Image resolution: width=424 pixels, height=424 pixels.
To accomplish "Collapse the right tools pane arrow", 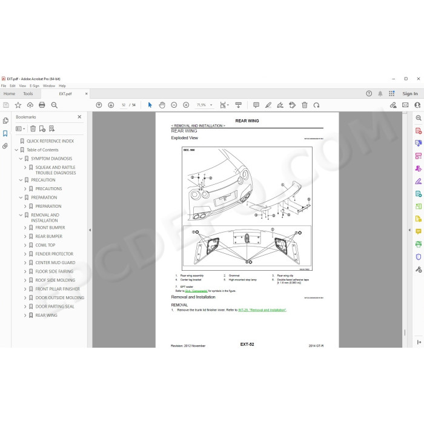I will click(409, 230).
